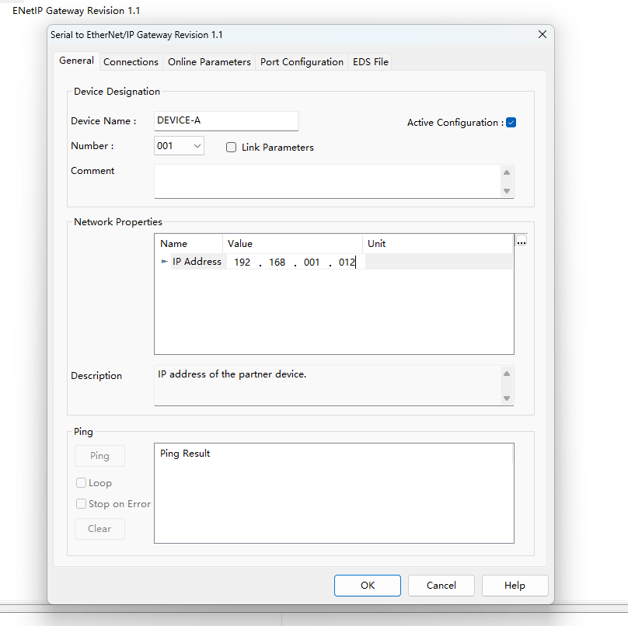
Task: Click the row pin icon before IP Address
Action: pos(164,262)
